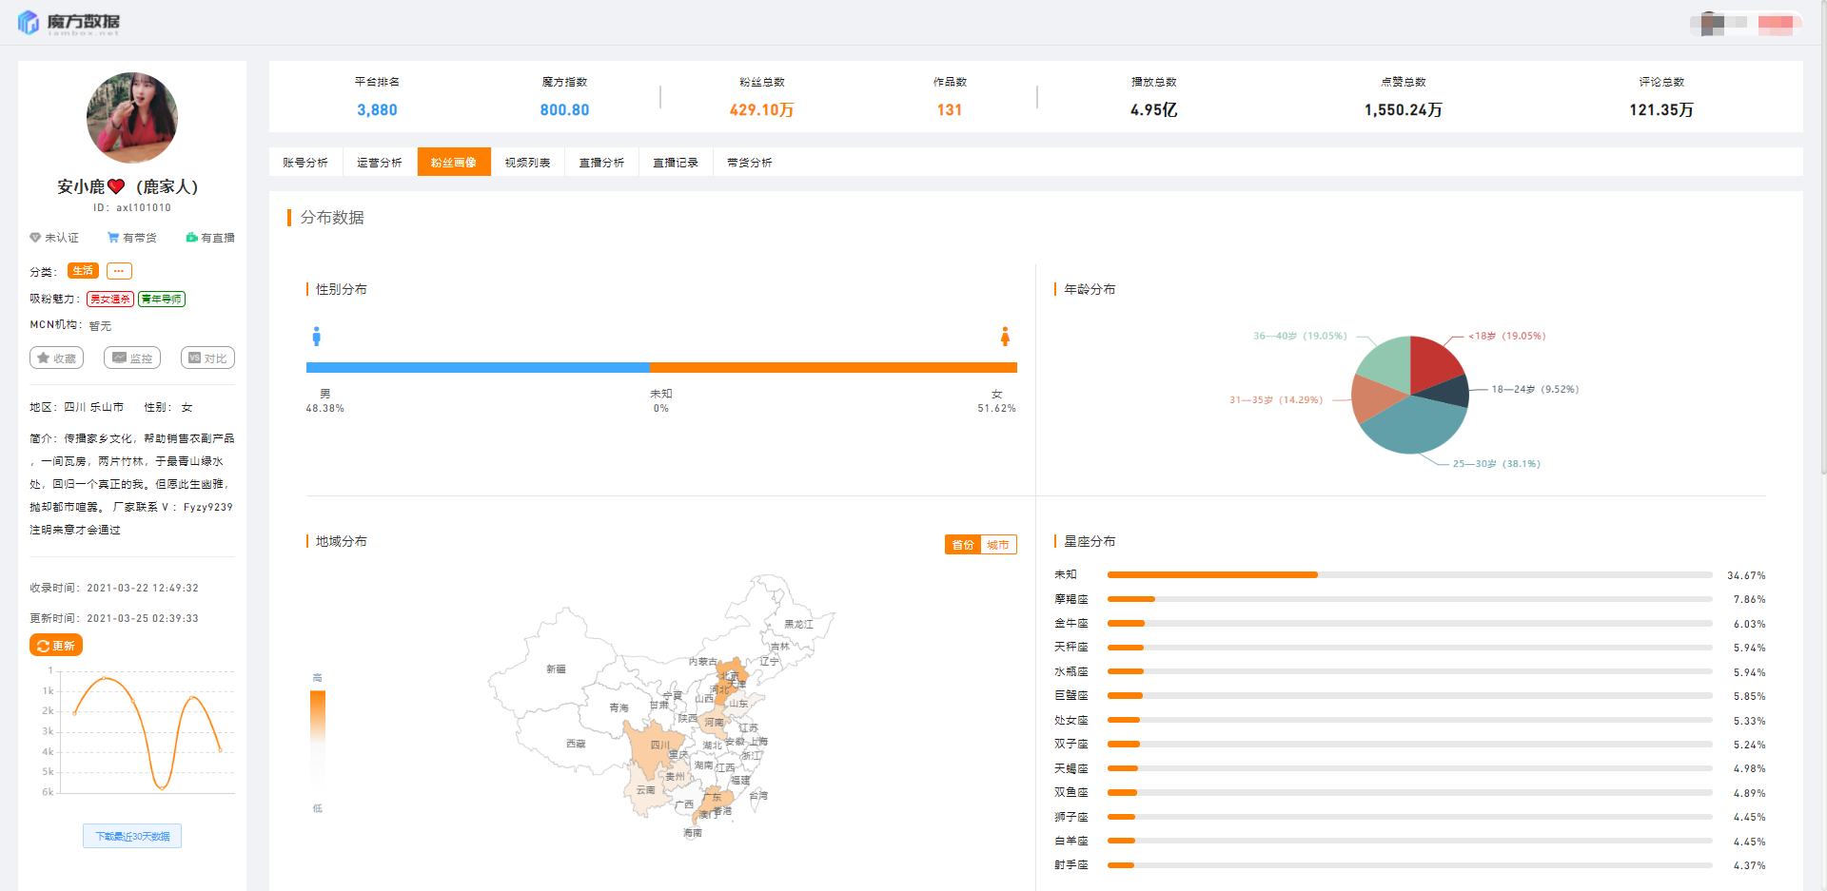Open the 运营分析 tab
This screenshot has height=891, width=1827.
[380, 163]
